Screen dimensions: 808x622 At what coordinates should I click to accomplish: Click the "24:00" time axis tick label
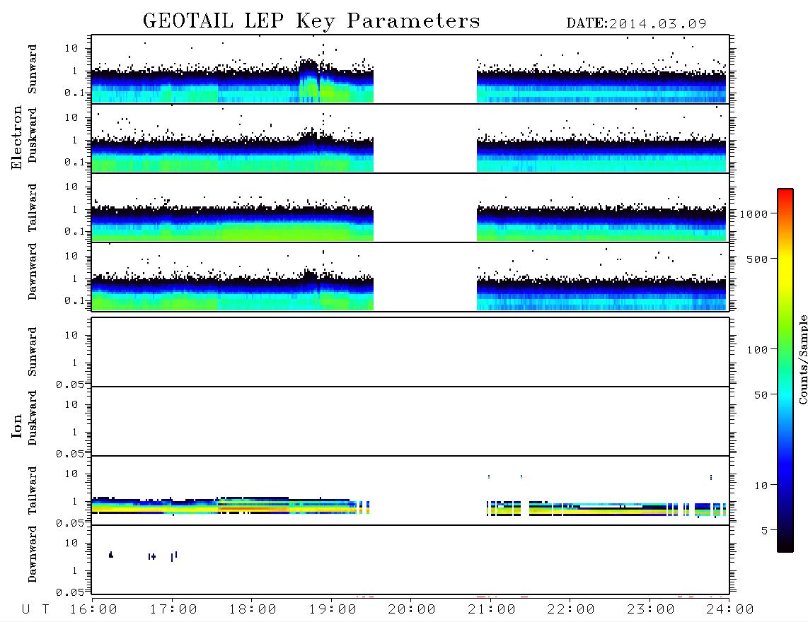730,610
